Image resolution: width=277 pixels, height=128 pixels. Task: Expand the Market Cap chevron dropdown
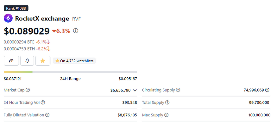(135, 91)
